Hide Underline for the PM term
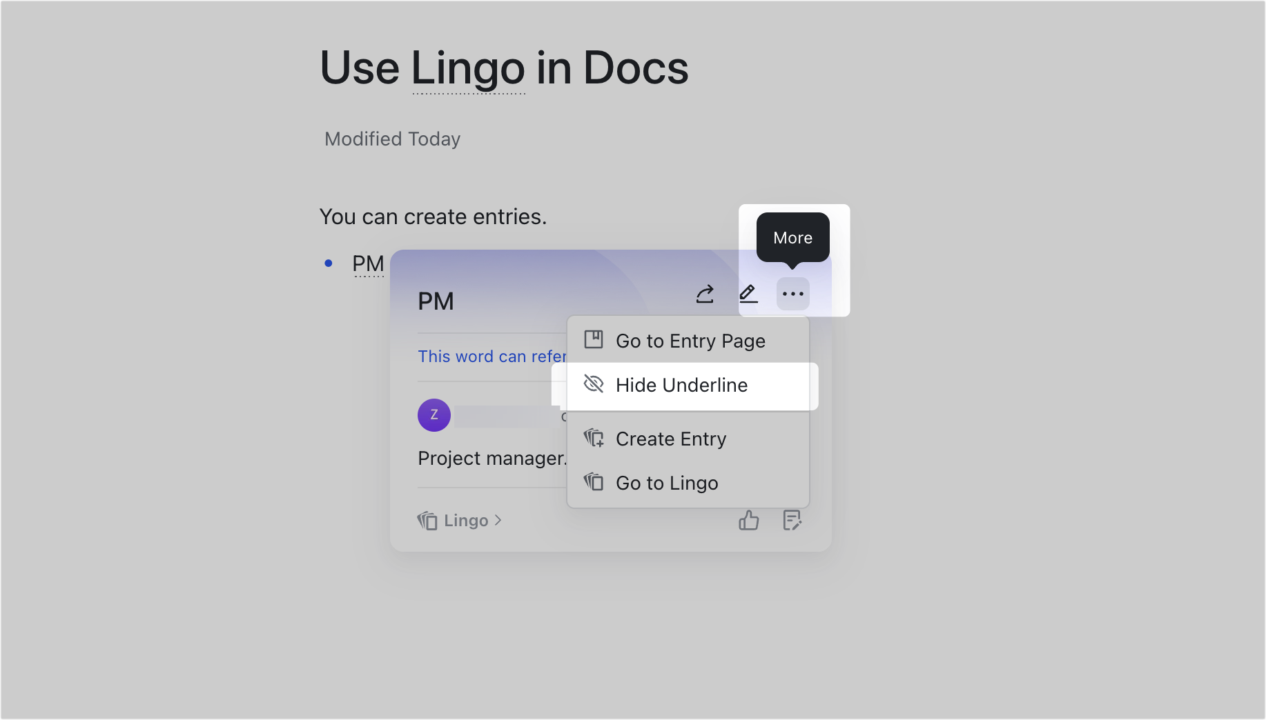 682,385
